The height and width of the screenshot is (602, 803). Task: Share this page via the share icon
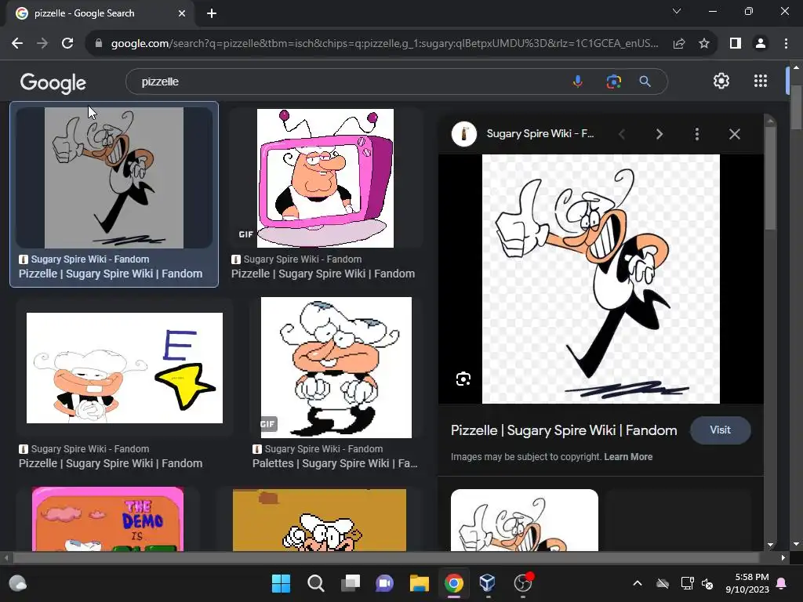679,44
